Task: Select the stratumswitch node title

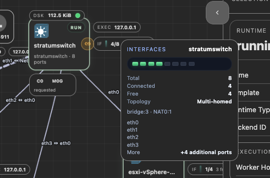Action: point(54,45)
